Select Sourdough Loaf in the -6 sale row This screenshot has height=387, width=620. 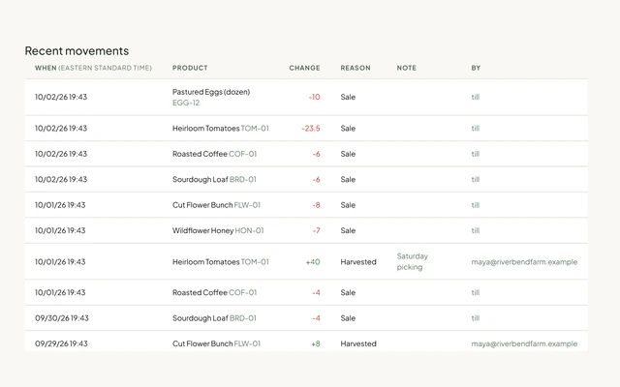point(201,180)
